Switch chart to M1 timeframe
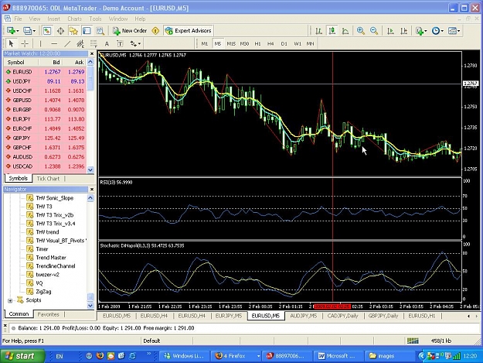The width and height of the screenshot is (483, 363). click(205, 44)
